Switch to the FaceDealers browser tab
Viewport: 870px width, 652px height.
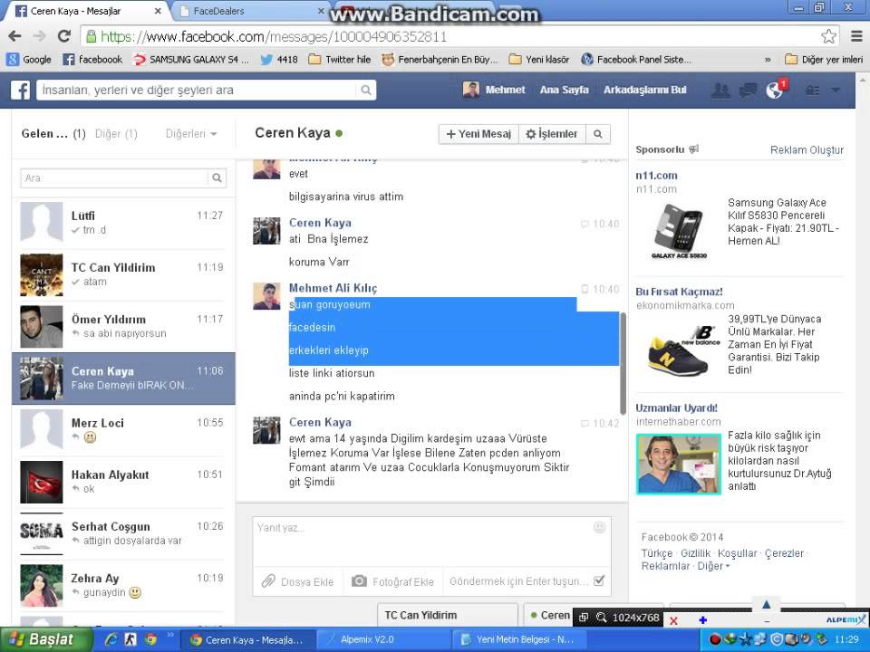click(x=248, y=11)
